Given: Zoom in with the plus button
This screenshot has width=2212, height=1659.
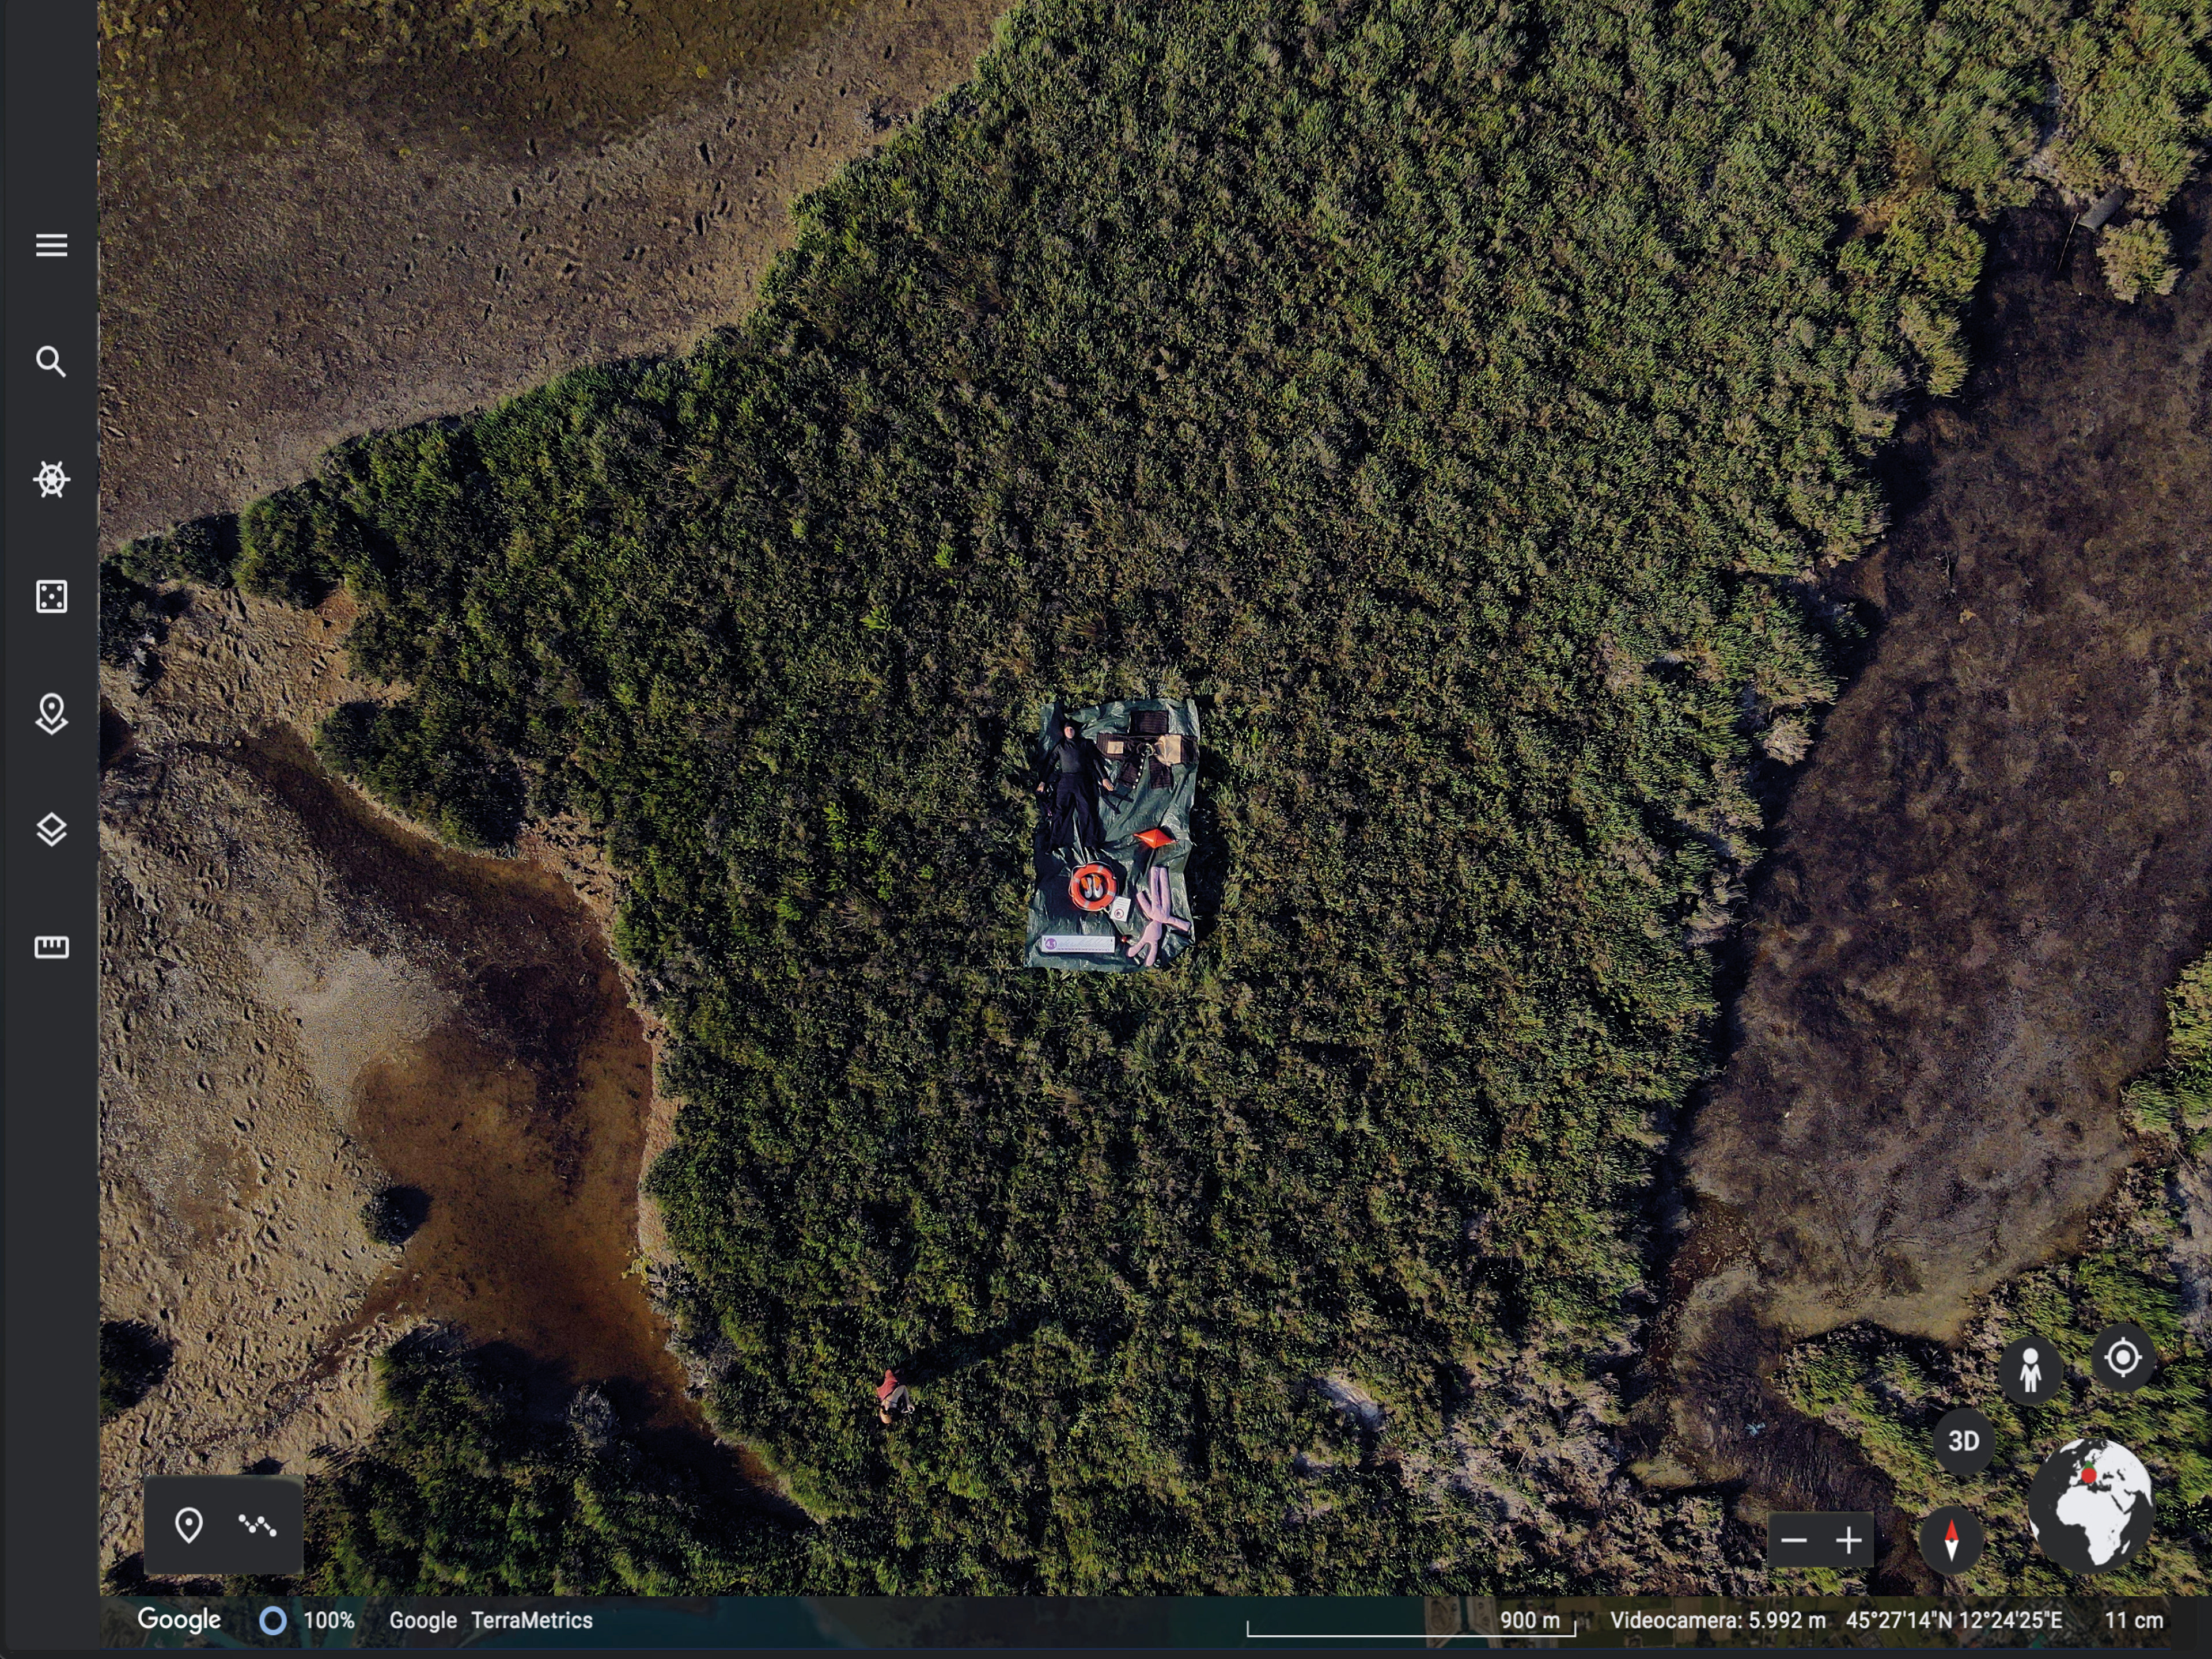Looking at the screenshot, I should tap(1848, 1540).
